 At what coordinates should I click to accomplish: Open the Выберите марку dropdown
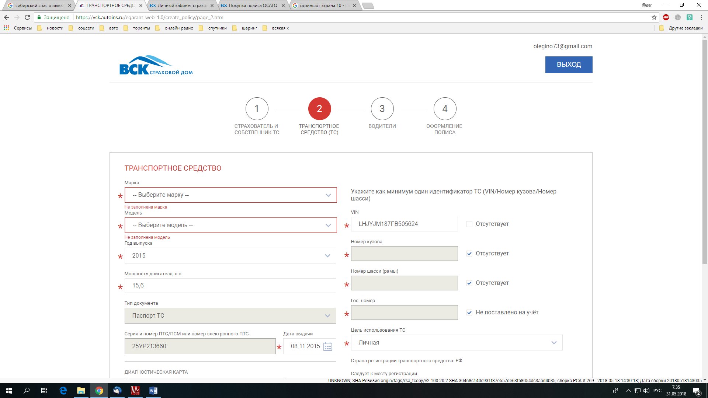tap(230, 195)
